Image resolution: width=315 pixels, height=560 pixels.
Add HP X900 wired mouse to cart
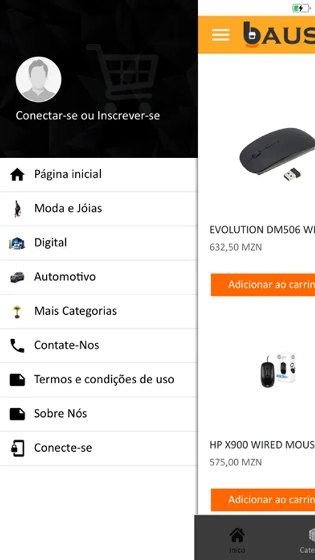[x=263, y=500]
